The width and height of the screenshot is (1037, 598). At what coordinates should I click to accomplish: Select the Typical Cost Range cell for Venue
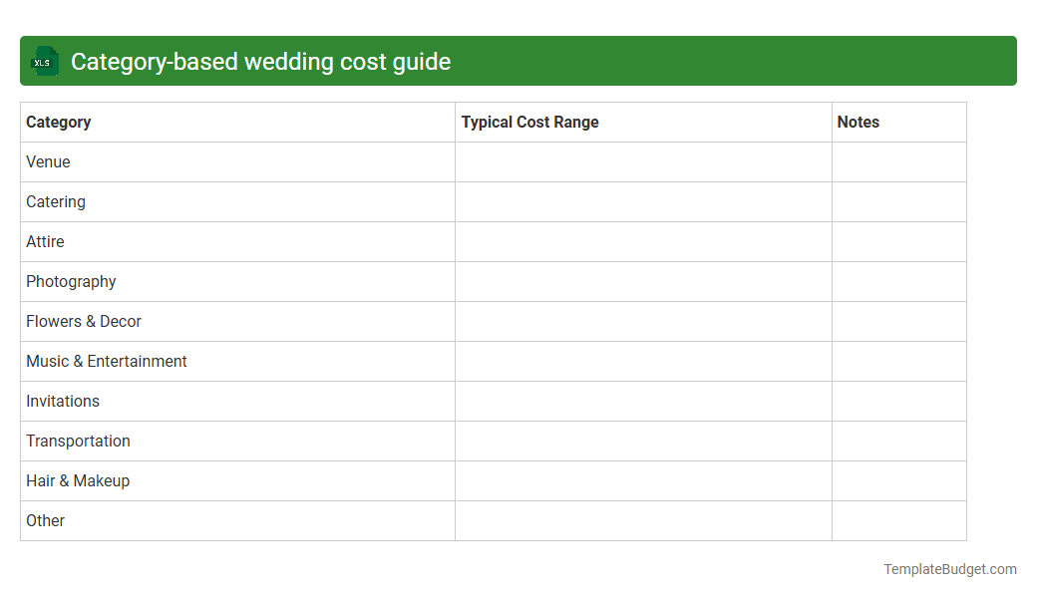pyautogui.click(x=643, y=161)
